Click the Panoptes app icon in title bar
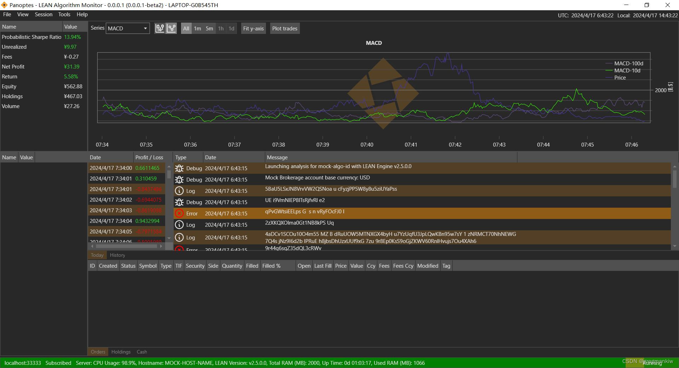Image resolution: width=679 pixels, height=368 pixels. click(x=4, y=5)
